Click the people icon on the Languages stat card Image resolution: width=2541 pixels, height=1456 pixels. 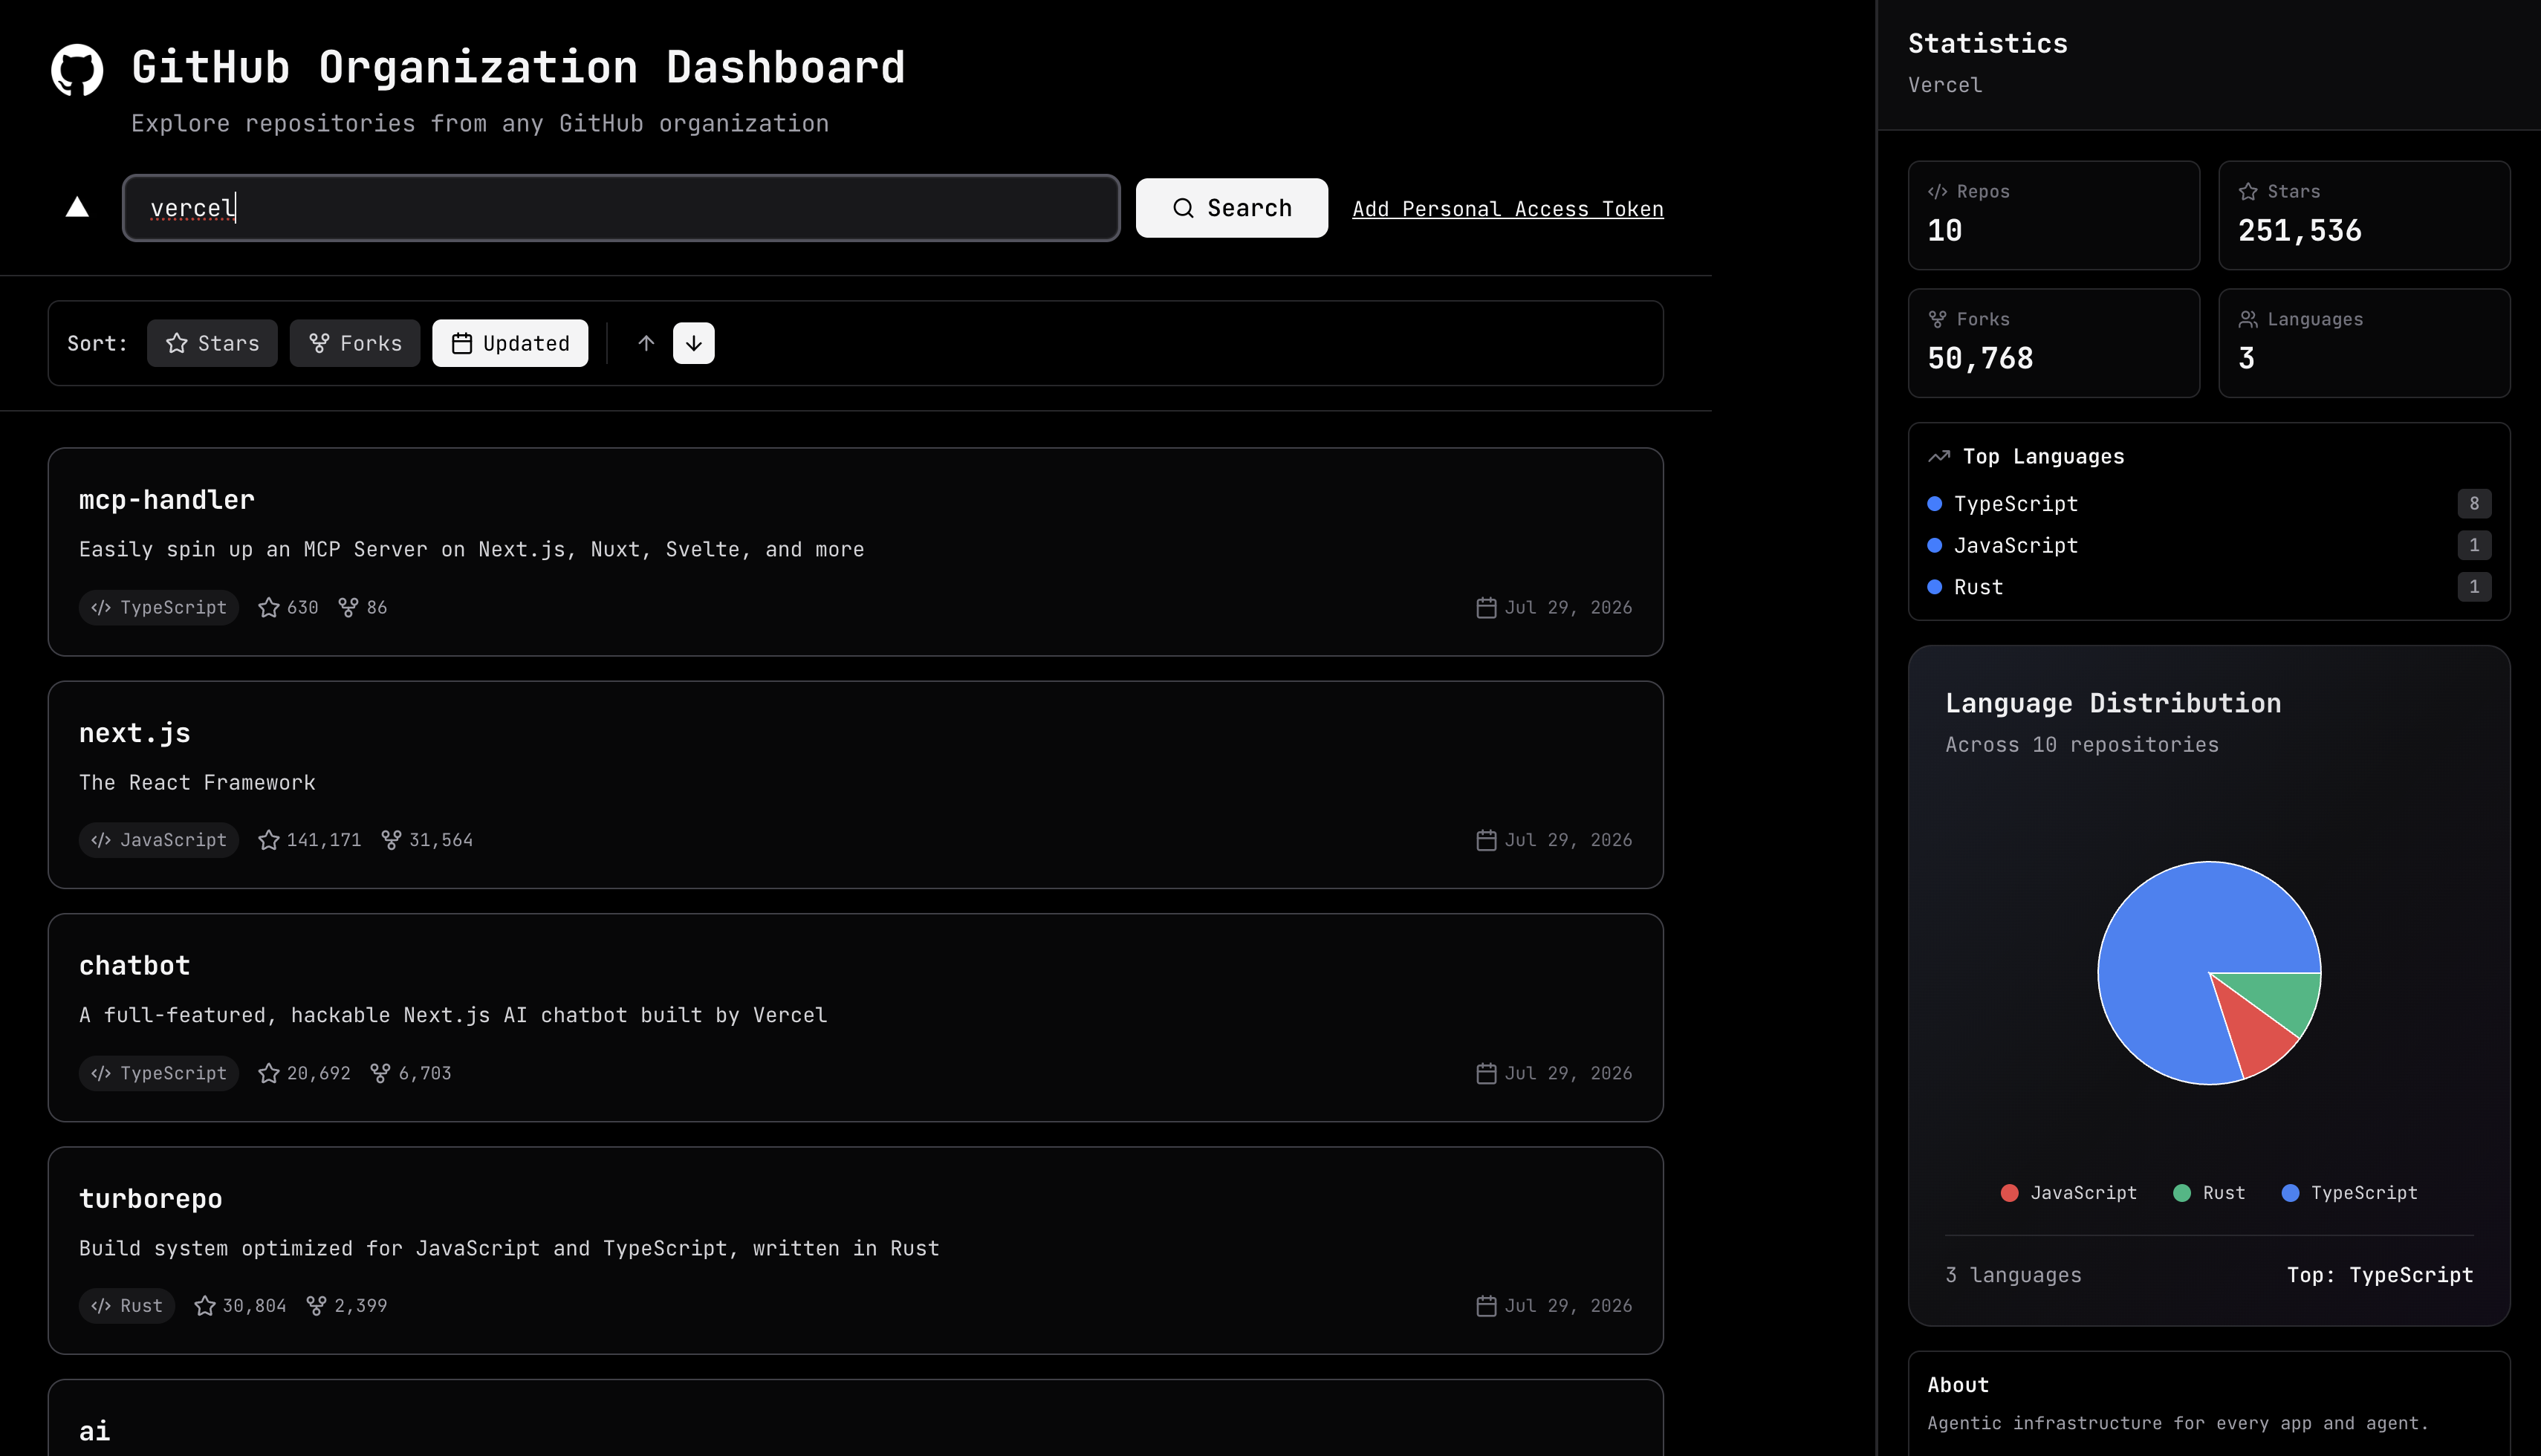pyautogui.click(x=2248, y=319)
